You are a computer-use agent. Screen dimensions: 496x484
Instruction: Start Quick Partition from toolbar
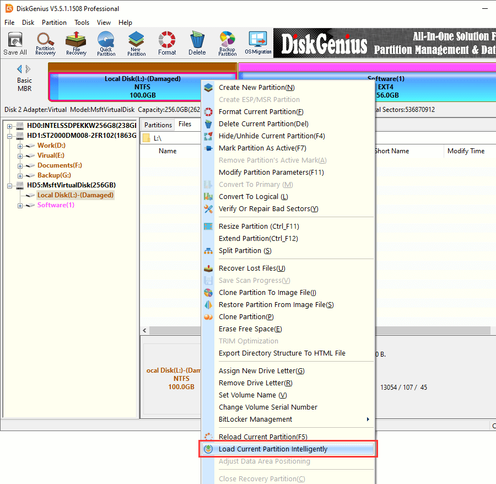pyautogui.click(x=106, y=44)
